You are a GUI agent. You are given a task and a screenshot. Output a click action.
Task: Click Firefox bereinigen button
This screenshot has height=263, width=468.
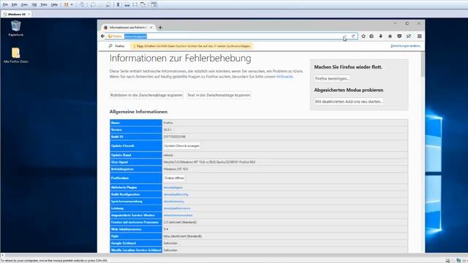click(x=332, y=79)
